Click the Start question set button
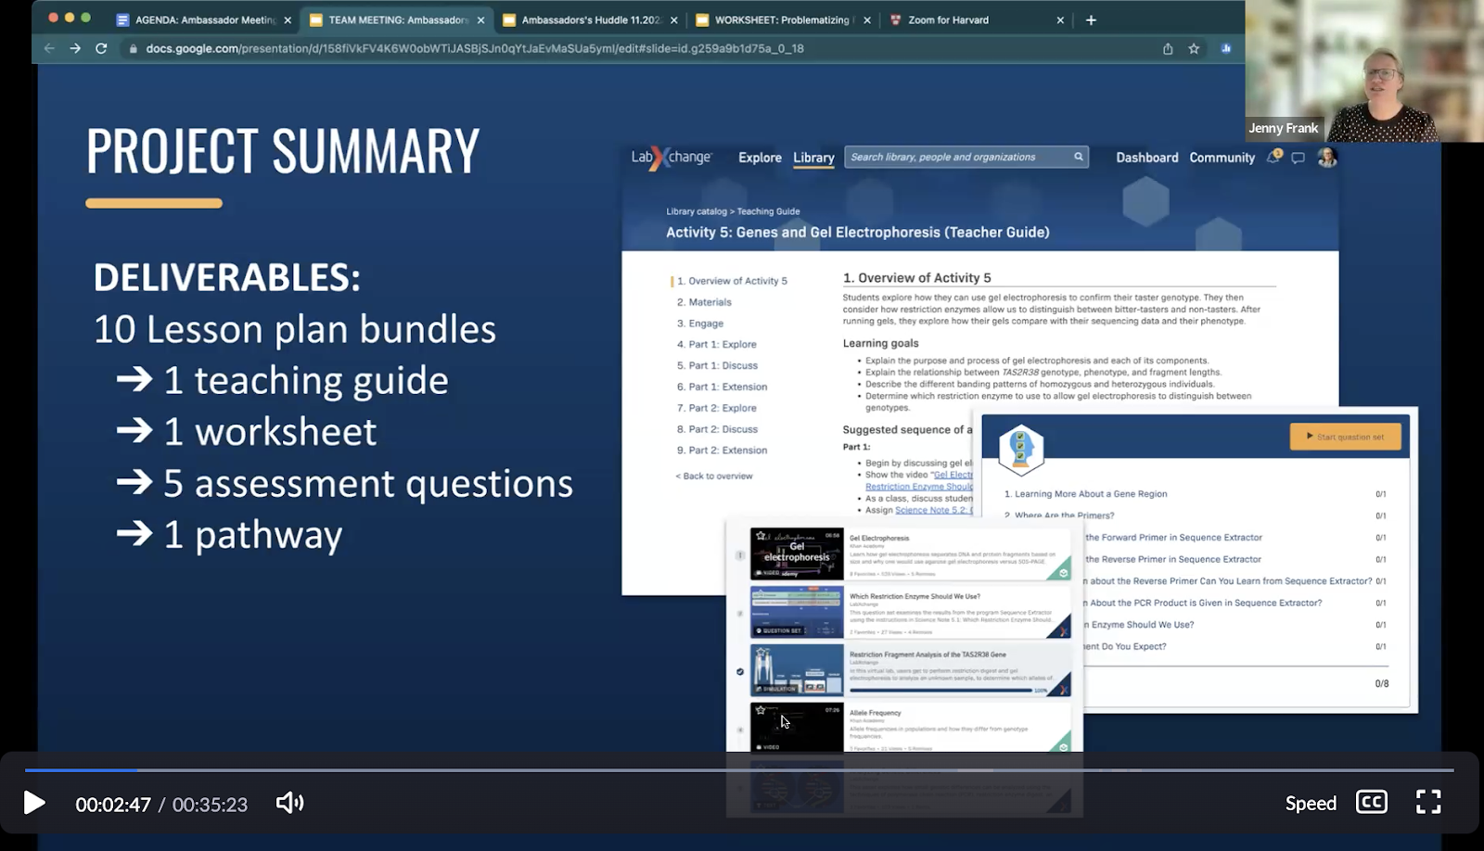 1345,437
